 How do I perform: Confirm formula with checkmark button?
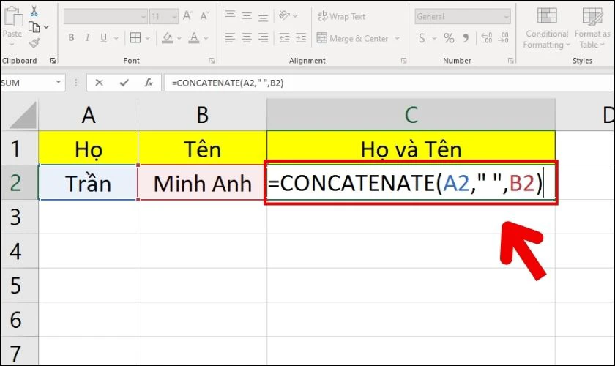click(x=124, y=83)
